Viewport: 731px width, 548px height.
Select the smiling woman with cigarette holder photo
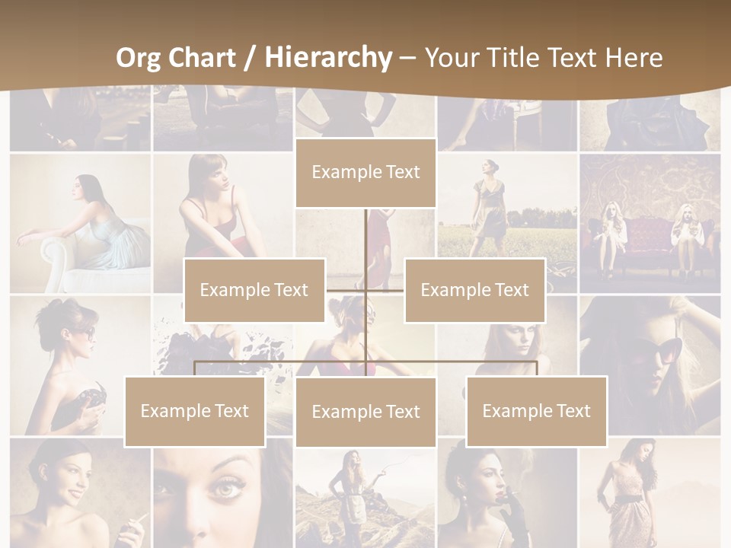pyautogui.click(x=80, y=493)
